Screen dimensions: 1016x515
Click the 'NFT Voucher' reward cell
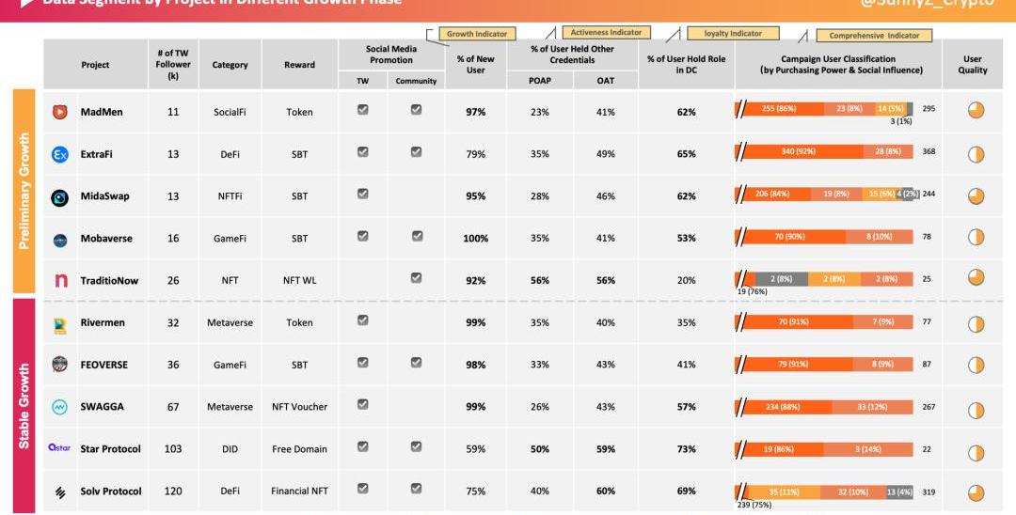click(299, 407)
